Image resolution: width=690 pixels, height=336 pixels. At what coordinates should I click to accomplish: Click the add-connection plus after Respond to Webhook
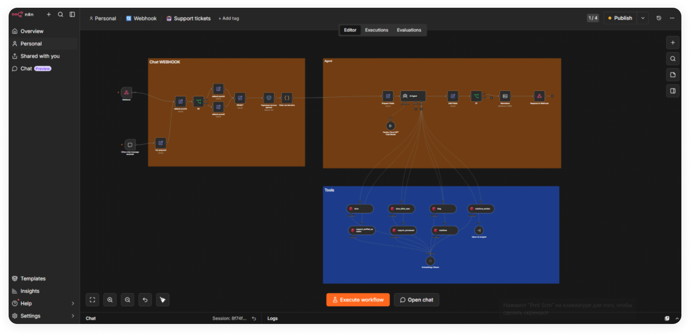[x=552, y=96]
